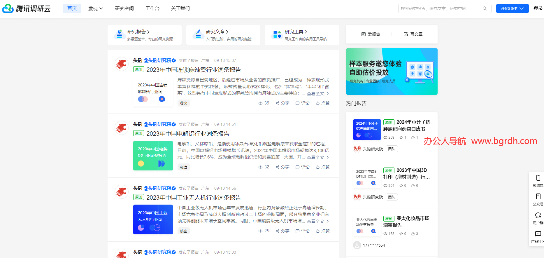Like the 麻辣烫 report with 点赞
Image resolution: width=544 pixels, height=258 pixels.
click(x=323, y=103)
